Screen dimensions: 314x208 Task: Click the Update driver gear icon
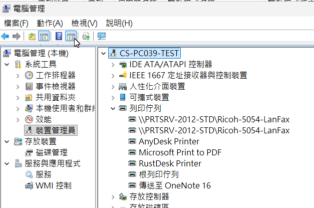tap(86, 36)
